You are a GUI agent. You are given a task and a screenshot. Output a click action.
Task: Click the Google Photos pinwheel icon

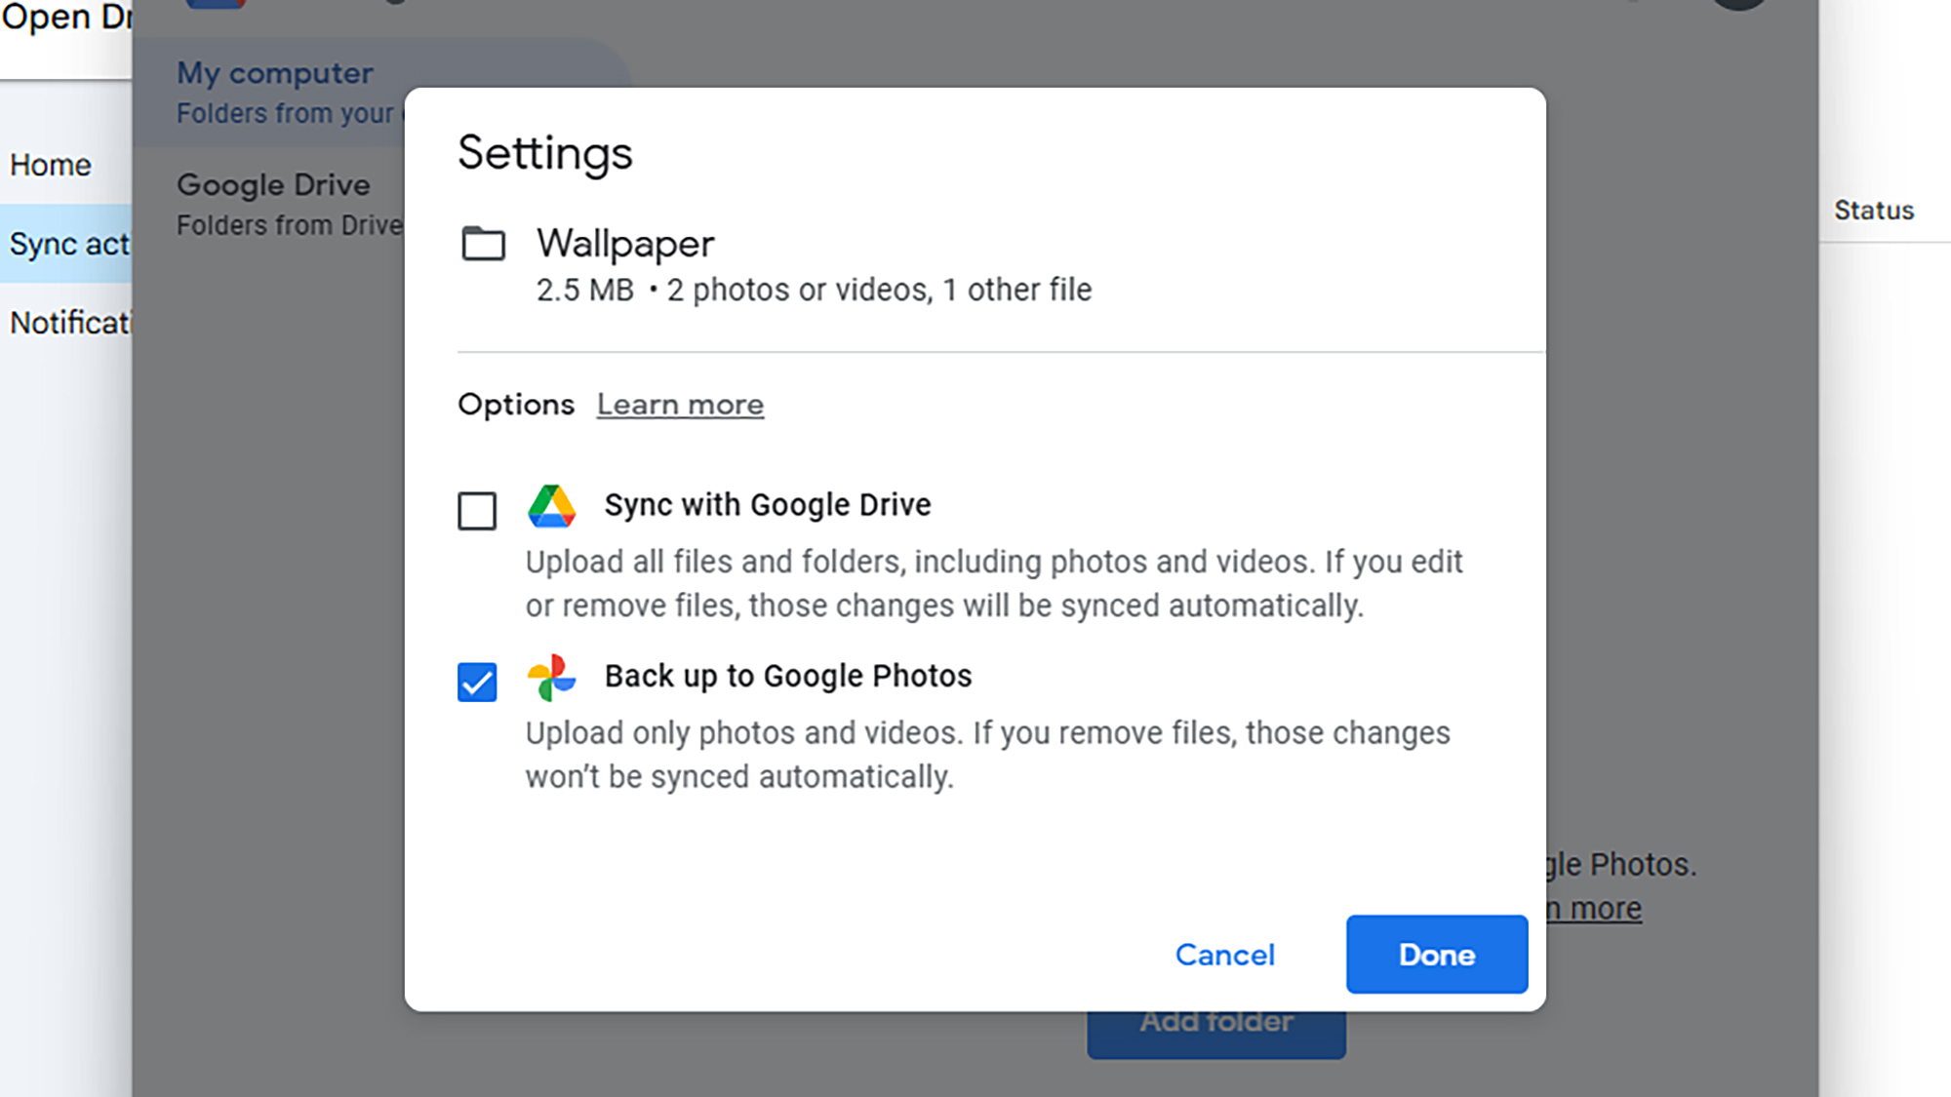pos(551,678)
